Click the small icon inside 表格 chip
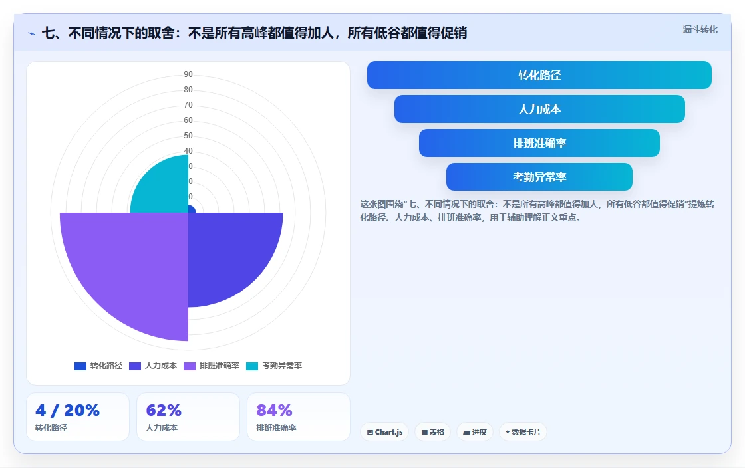Screen dimensions: 745x468 pyautogui.click(x=425, y=432)
